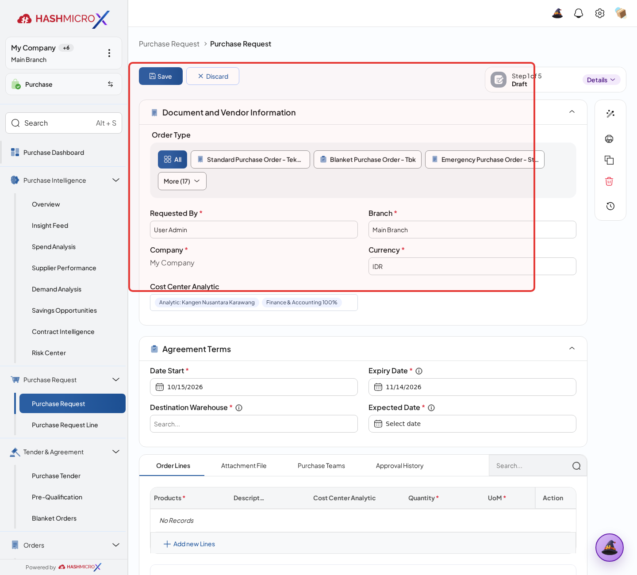Screen dimensions: 637x575
Task: Open Purchase Request Line menu item
Action: [65, 425]
